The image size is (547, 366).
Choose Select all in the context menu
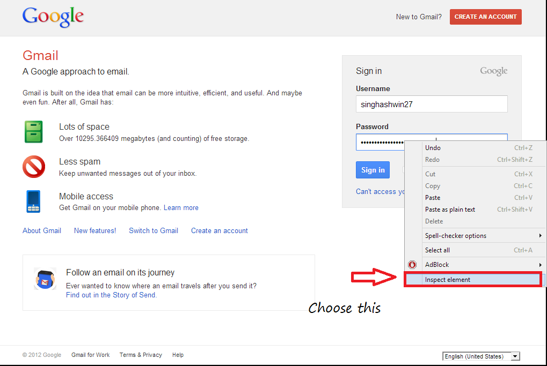pos(483,250)
